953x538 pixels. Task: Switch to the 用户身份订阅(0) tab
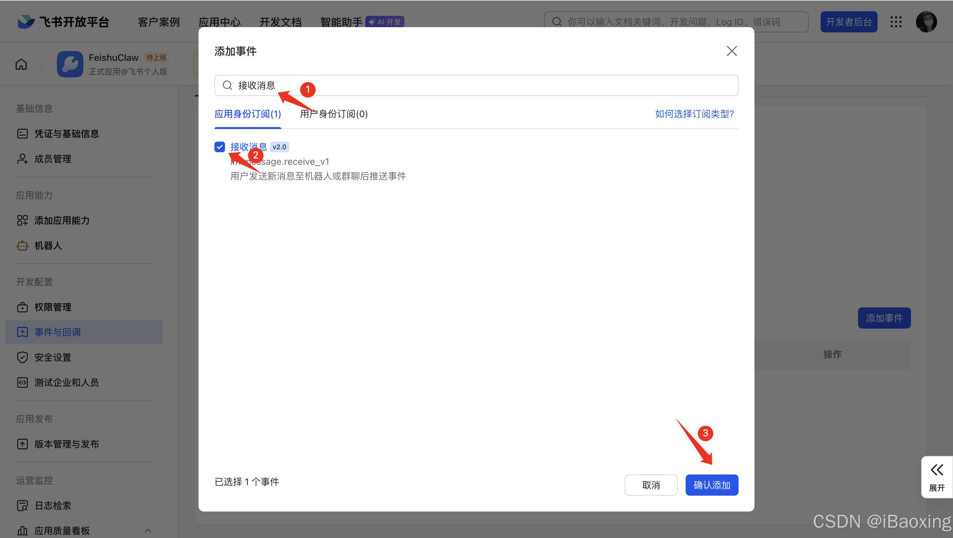click(x=333, y=114)
